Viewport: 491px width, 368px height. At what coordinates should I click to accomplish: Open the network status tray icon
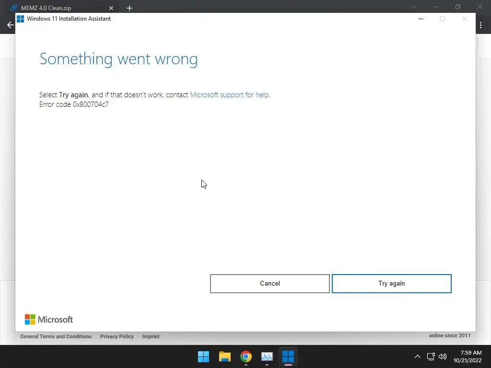click(431, 356)
